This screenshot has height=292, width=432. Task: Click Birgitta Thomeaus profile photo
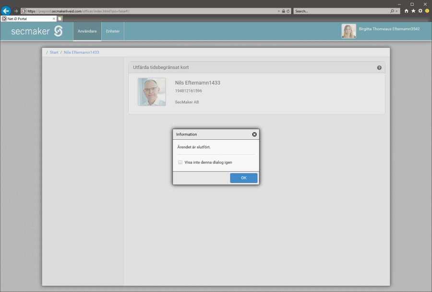coord(348,31)
